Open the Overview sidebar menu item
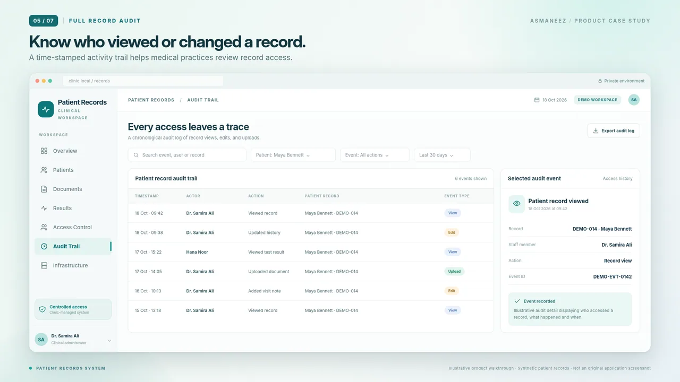680x382 pixels. 73,151
